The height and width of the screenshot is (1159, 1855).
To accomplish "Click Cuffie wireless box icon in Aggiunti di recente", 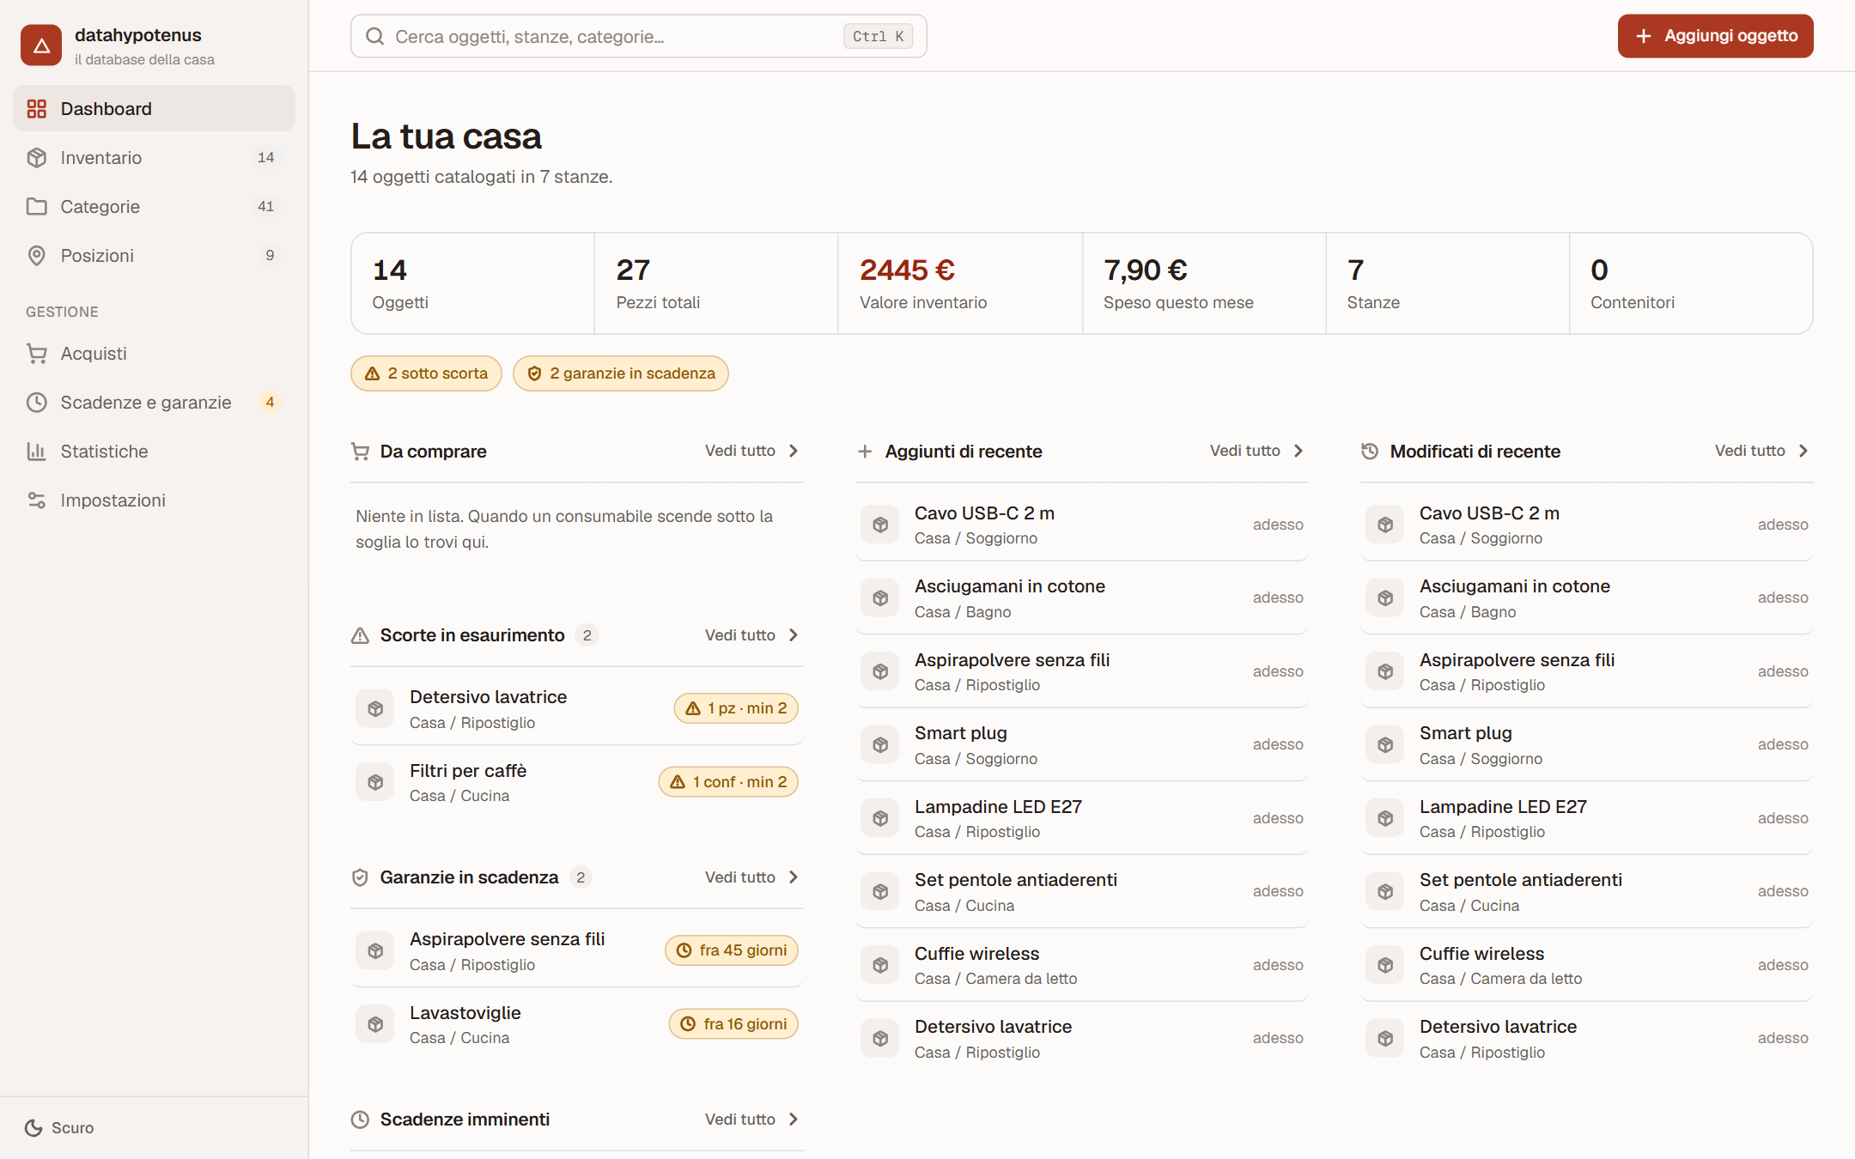I will [x=880, y=966].
